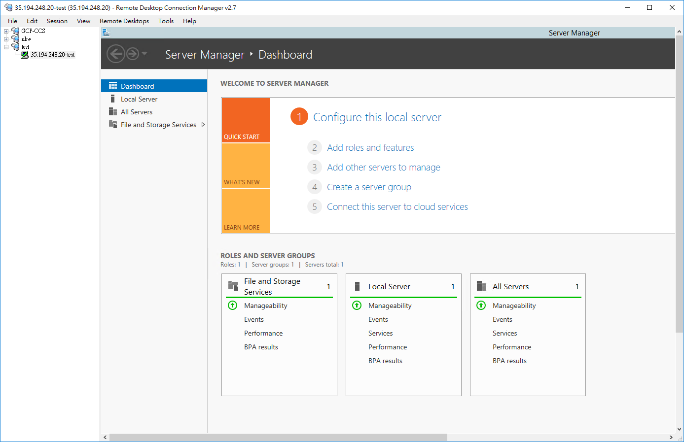Click the vertical scrollbar down arrow
The width and height of the screenshot is (684, 442).
[679, 429]
